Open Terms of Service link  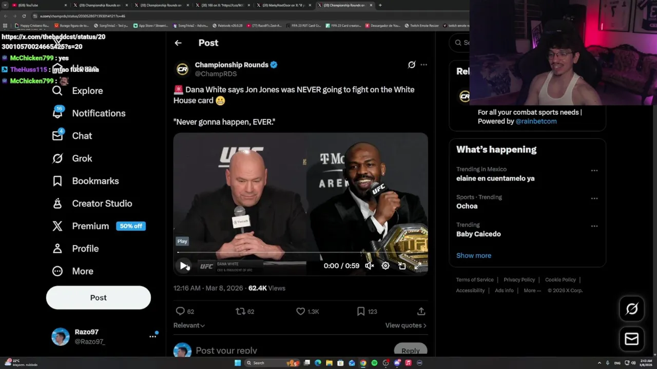coord(475,280)
